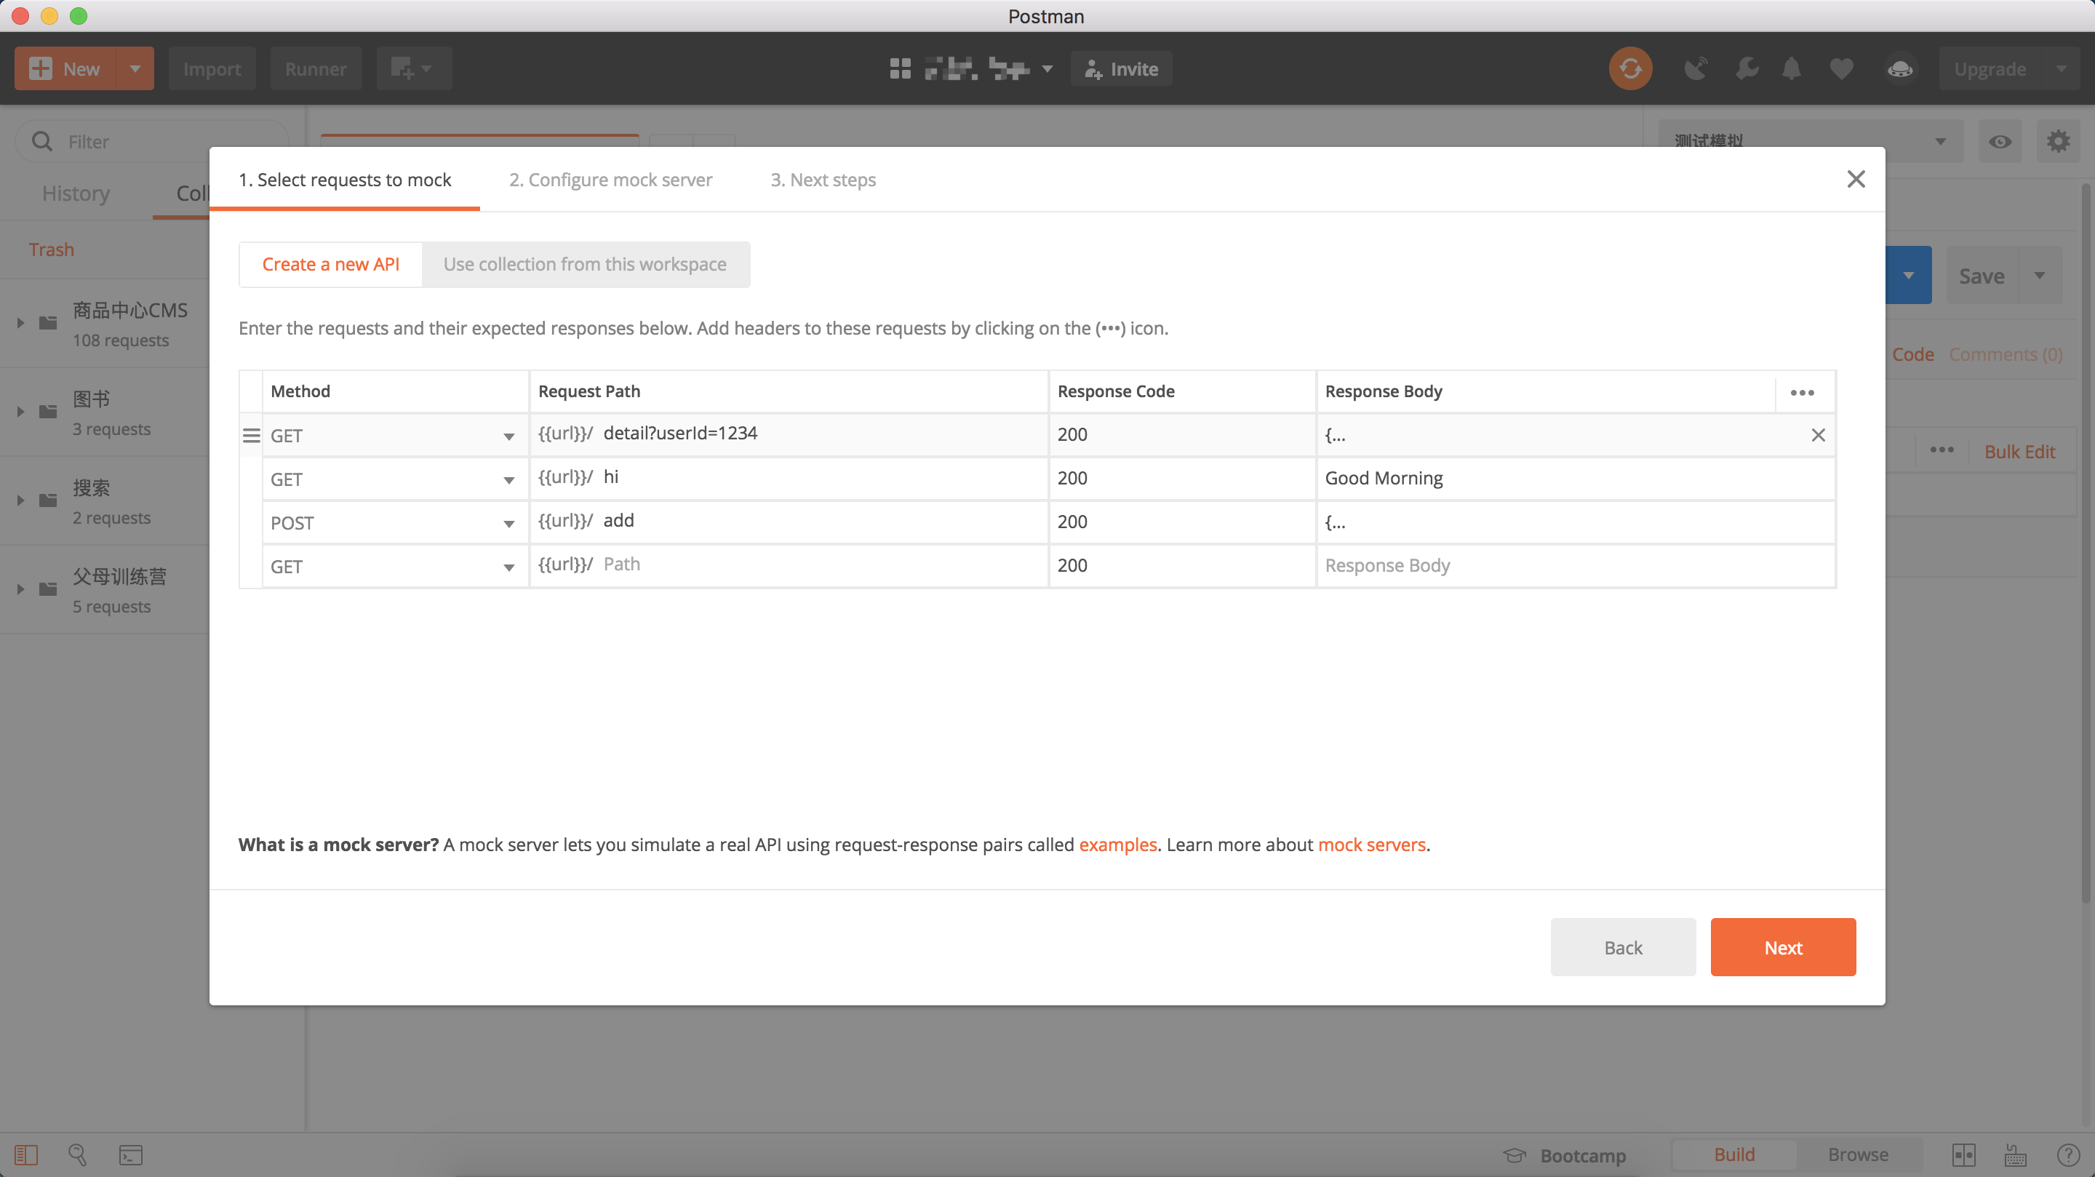This screenshot has height=1177, width=2095.
Task: Click the sync status icon in header
Action: [x=1629, y=69]
